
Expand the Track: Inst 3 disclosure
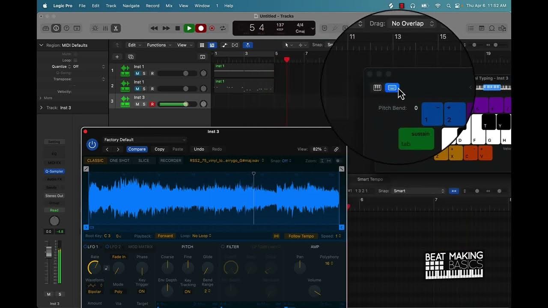(42, 108)
